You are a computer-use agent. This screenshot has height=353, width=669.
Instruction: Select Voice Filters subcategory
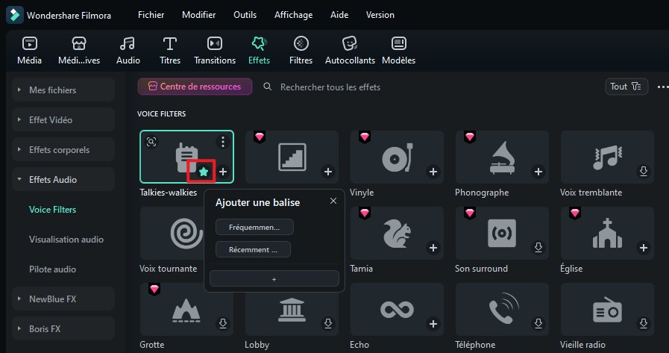(x=52, y=210)
